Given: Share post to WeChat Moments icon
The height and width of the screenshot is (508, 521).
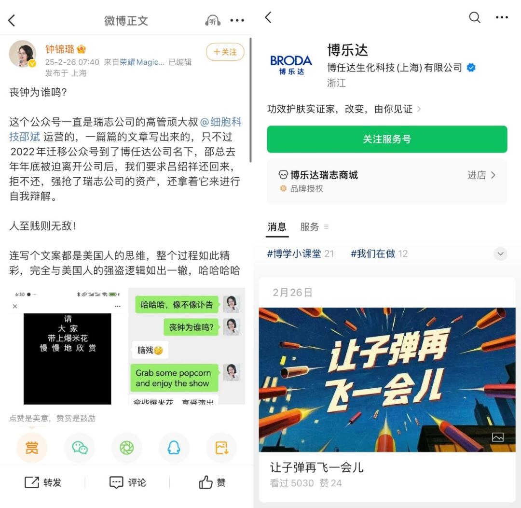Looking at the screenshot, I should click(127, 448).
